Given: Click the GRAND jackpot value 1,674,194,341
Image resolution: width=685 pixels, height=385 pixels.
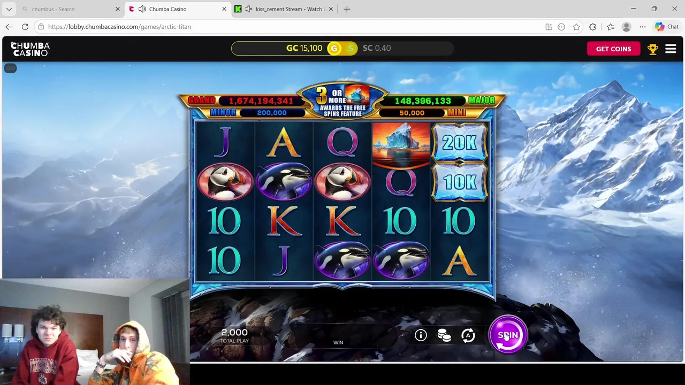Looking at the screenshot, I should pos(261,101).
